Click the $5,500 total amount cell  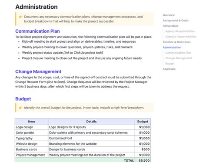[x=143, y=160]
